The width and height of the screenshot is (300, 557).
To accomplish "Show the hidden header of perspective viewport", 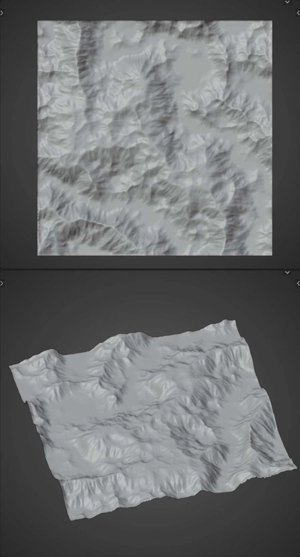I will pos(287,272).
